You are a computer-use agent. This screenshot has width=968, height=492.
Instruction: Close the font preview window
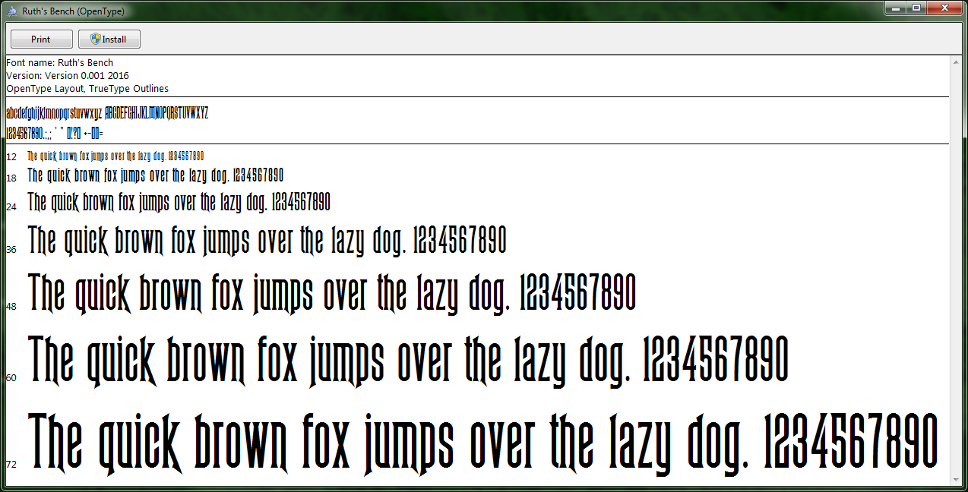click(944, 8)
